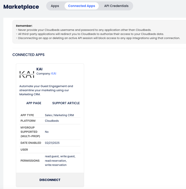Click the PERMISSIONS row label
The image size is (186, 189).
pyautogui.click(x=30, y=161)
